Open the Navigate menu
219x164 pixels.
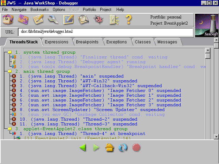coord(19,10)
